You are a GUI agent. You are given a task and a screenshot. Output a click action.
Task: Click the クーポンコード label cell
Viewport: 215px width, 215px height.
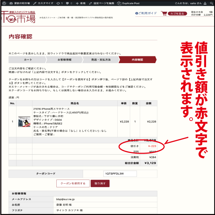pos(46,174)
